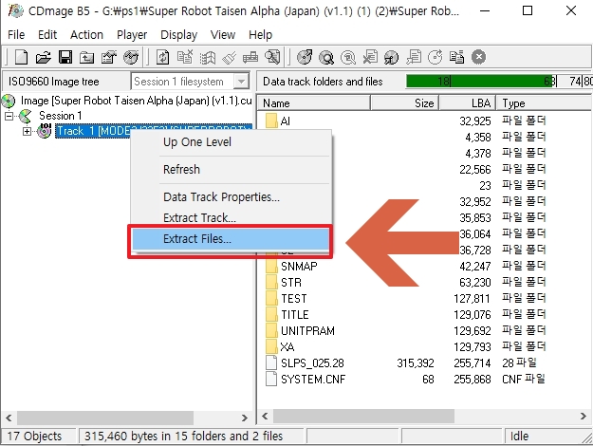Sort by the Type column header
This screenshot has width=593, height=446.
[544, 103]
